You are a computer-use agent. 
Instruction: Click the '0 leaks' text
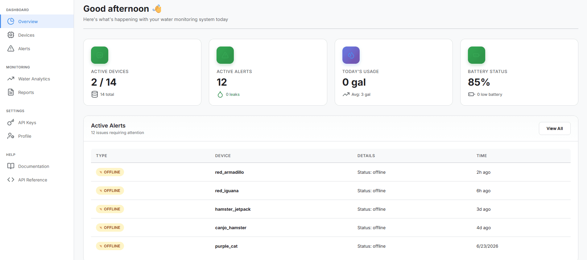(233, 95)
